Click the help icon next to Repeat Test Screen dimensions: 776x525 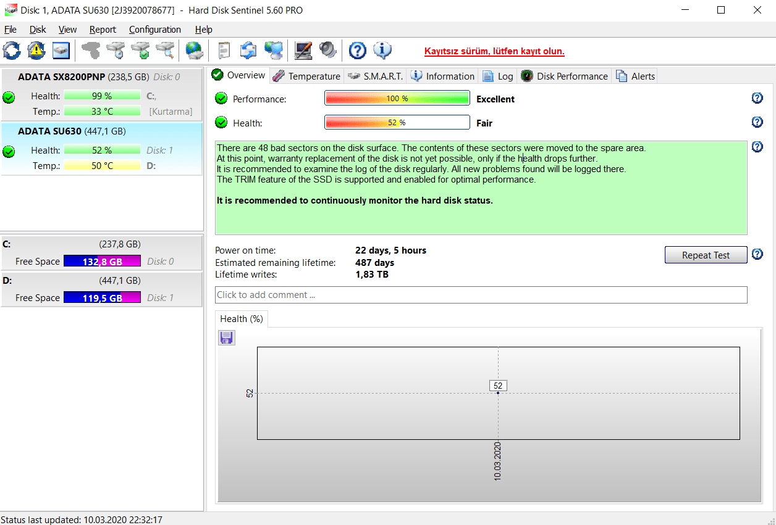click(757, 254)
